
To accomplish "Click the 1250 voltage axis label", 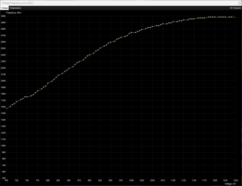I will coord(235,180).
